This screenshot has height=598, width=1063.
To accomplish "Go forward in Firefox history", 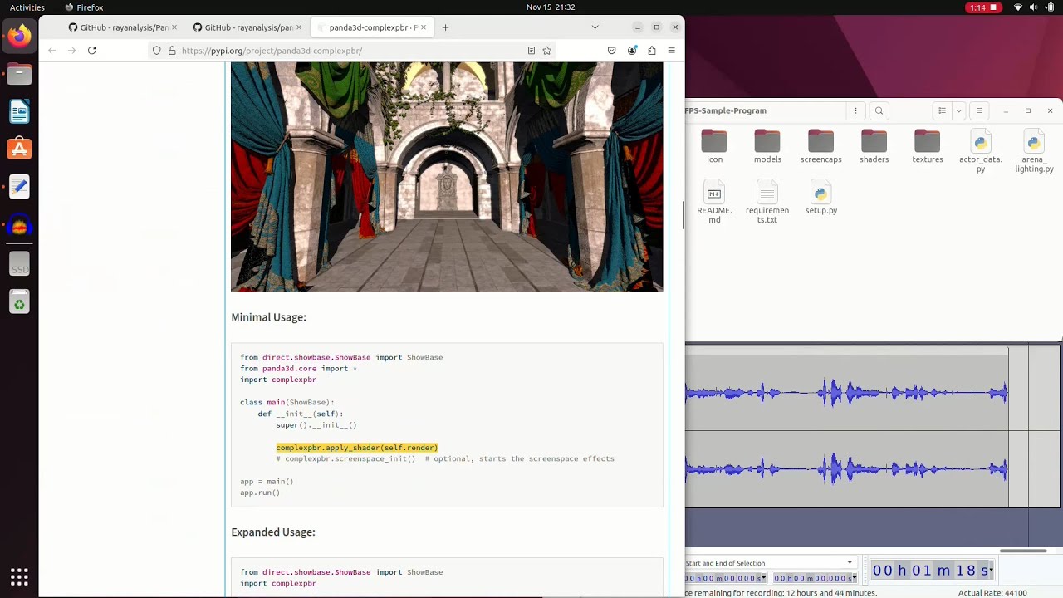I will point(72,51).
